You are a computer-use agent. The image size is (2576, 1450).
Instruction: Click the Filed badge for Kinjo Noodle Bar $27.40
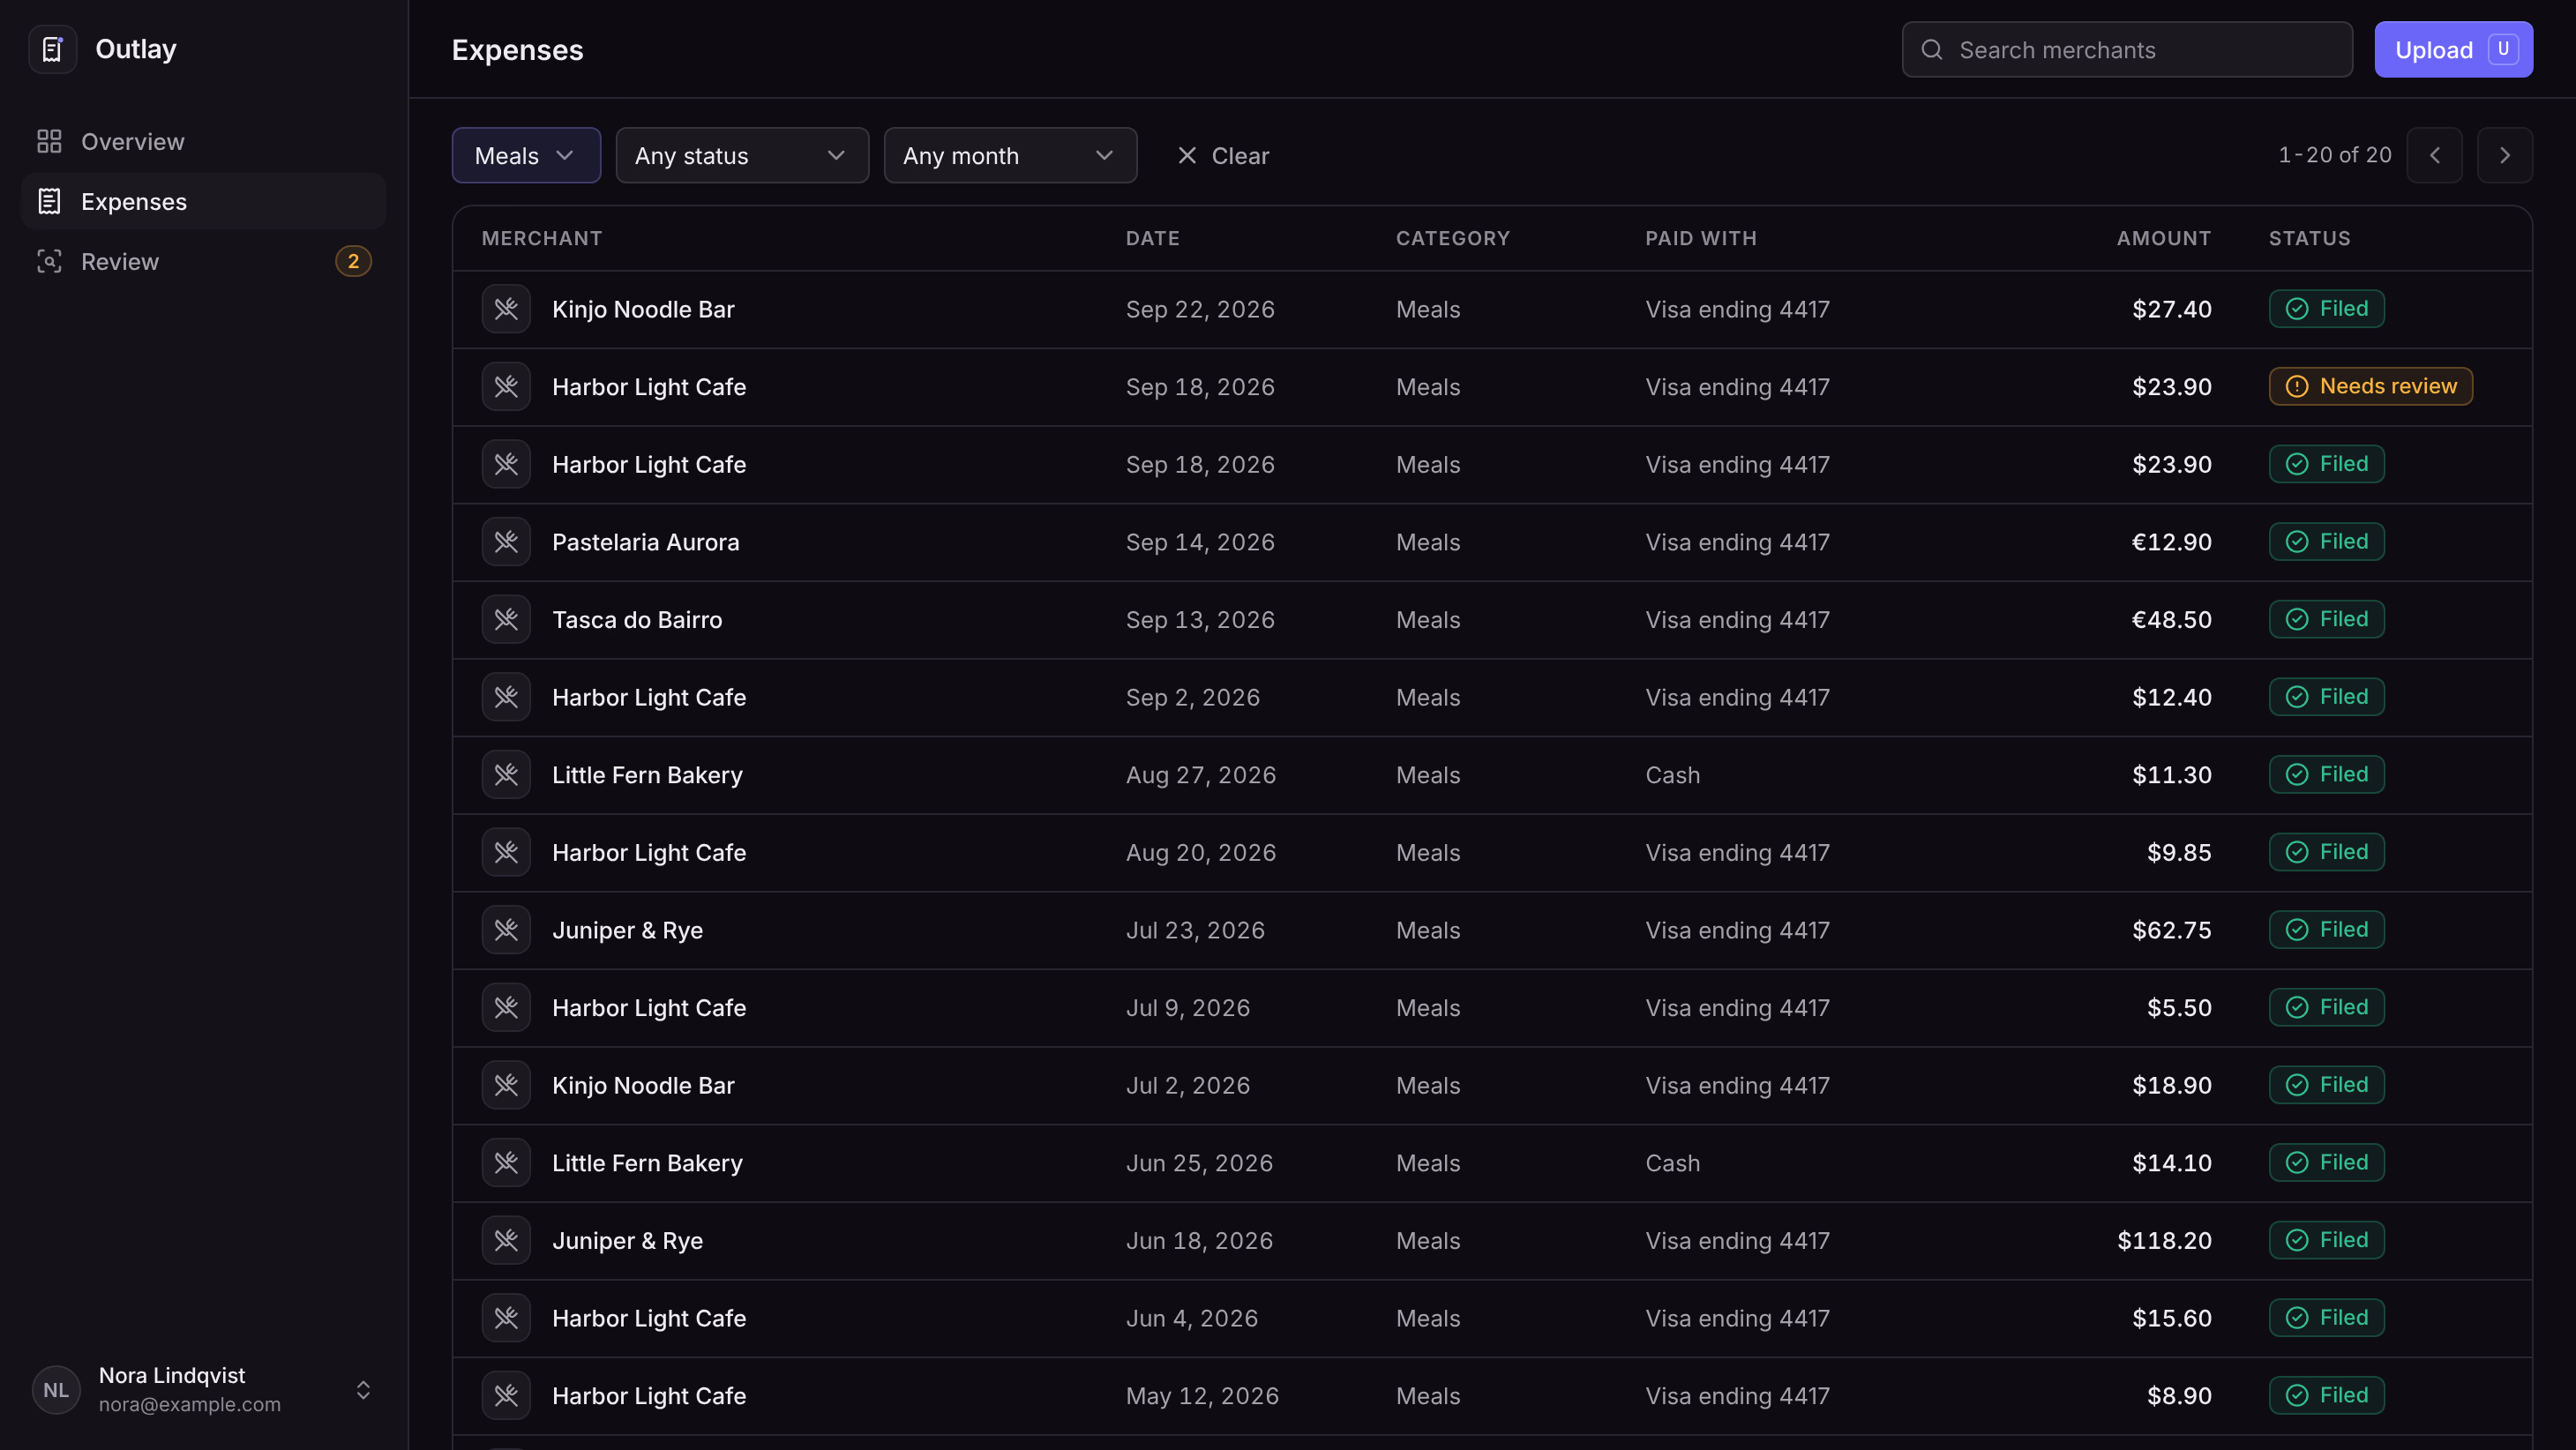(2326, 308)
